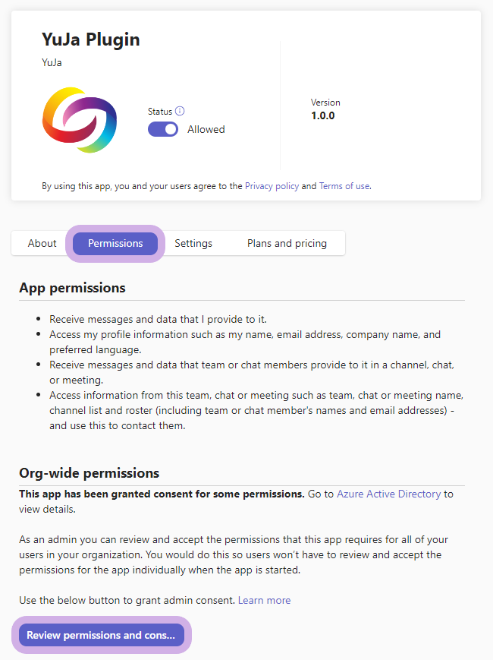This screenshot has height=660, width=493.
Task: Click the Status label text
Action: point(159,111)
